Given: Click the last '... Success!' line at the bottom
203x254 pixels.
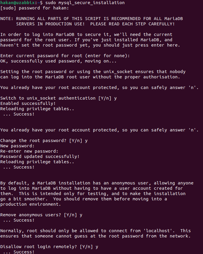Looking at the screenshot, I should tap(19, 252).
